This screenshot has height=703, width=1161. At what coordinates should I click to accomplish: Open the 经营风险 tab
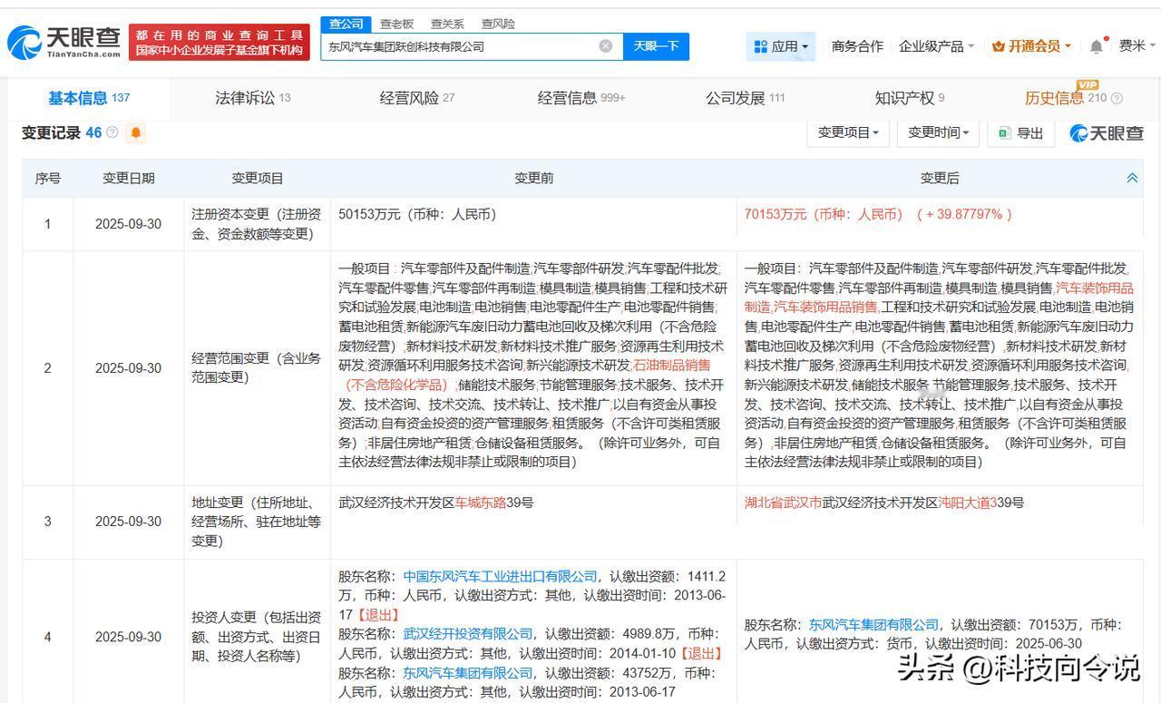point(417,98)
